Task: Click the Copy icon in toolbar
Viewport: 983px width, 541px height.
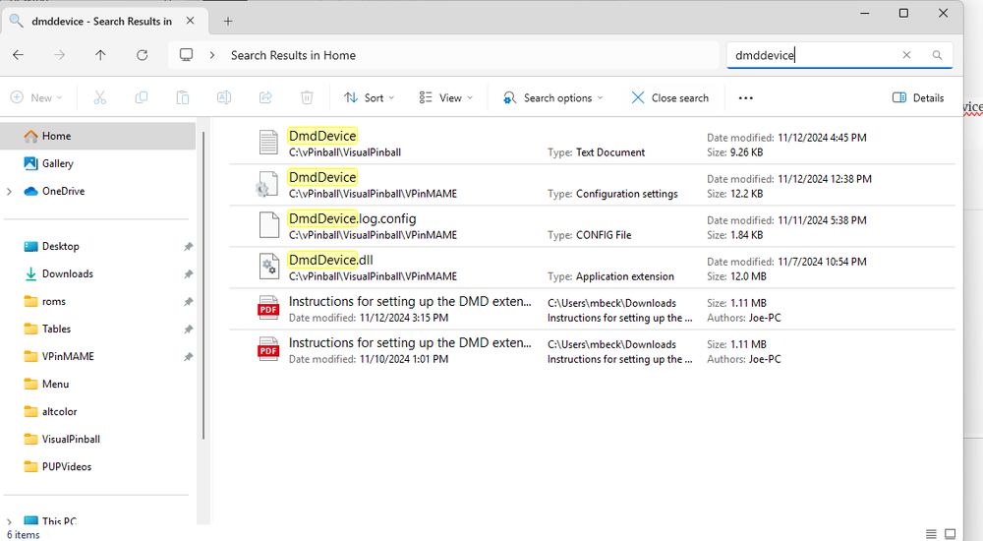Action: 141,97
